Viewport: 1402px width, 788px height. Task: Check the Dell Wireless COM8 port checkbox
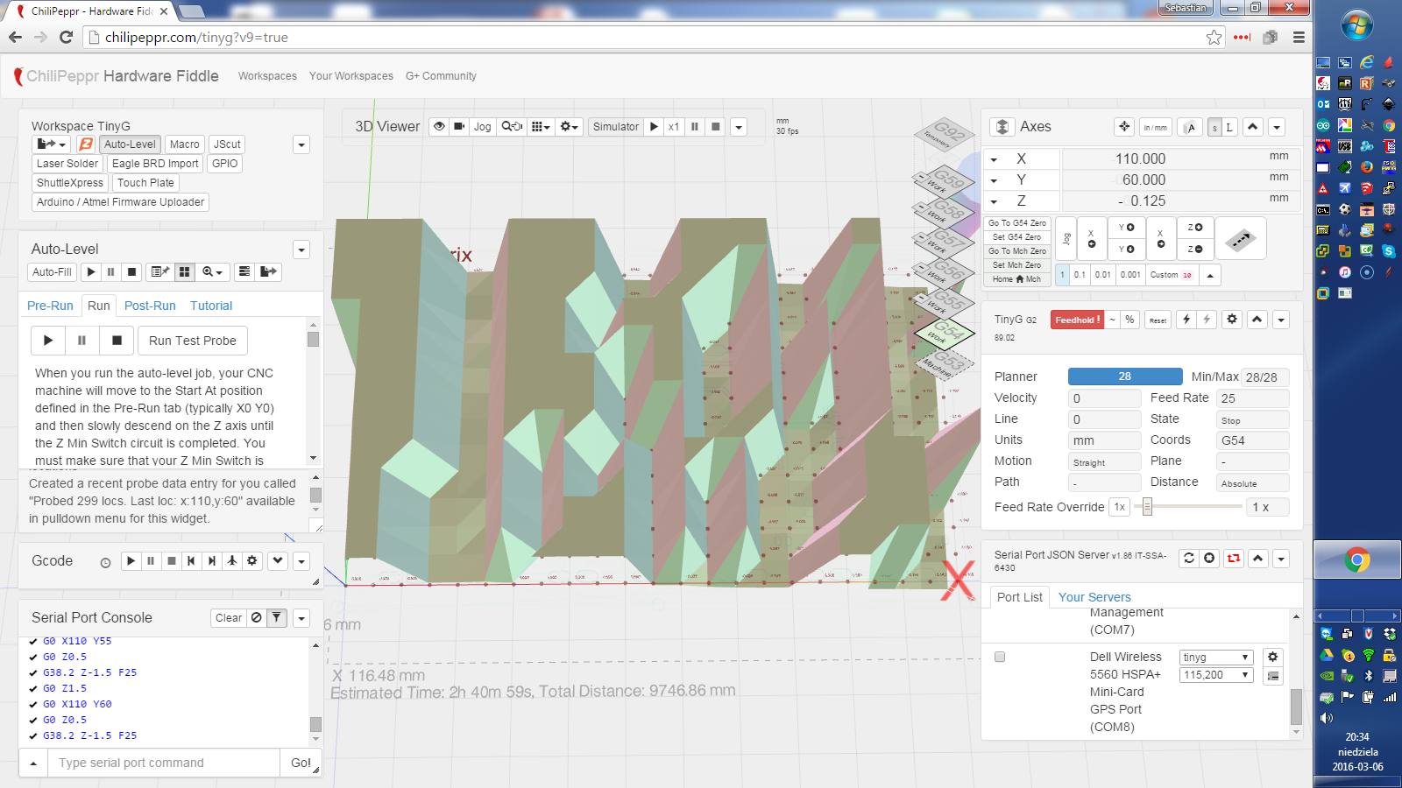[x=1000, y=657]
